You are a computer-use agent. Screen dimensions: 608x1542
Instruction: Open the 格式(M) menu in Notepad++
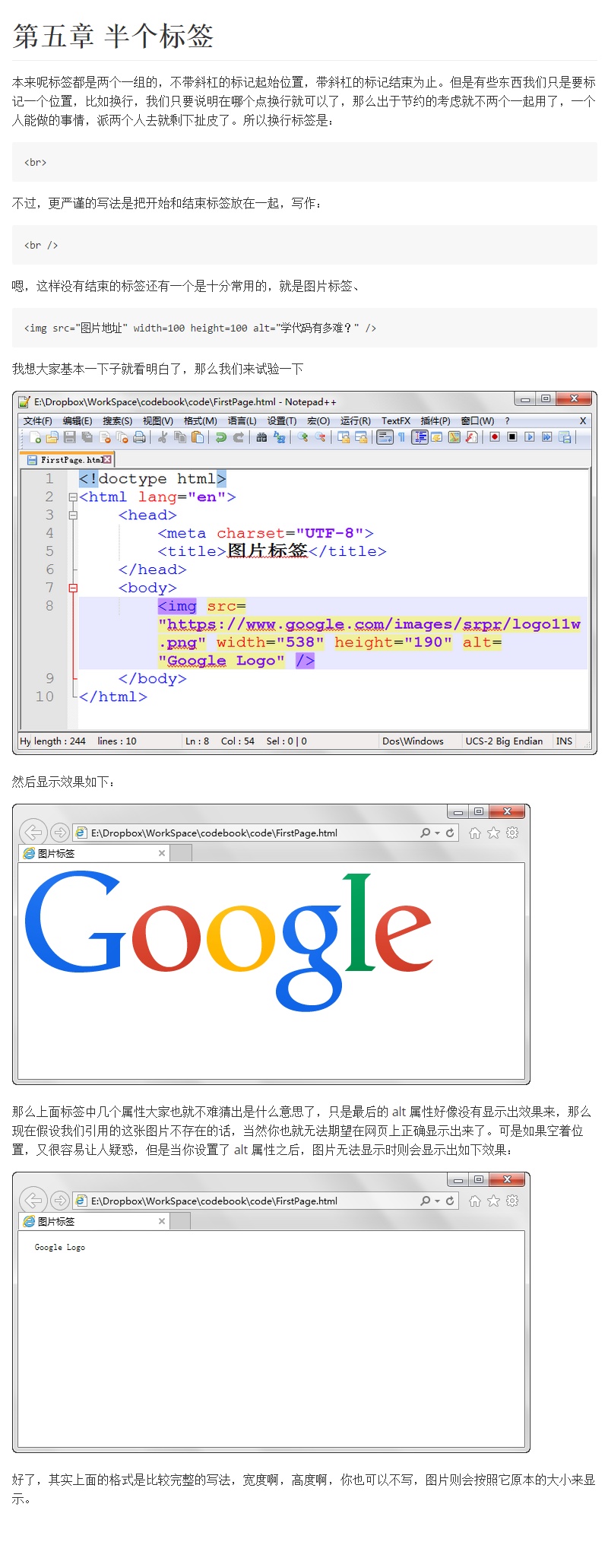coord(201,420)
